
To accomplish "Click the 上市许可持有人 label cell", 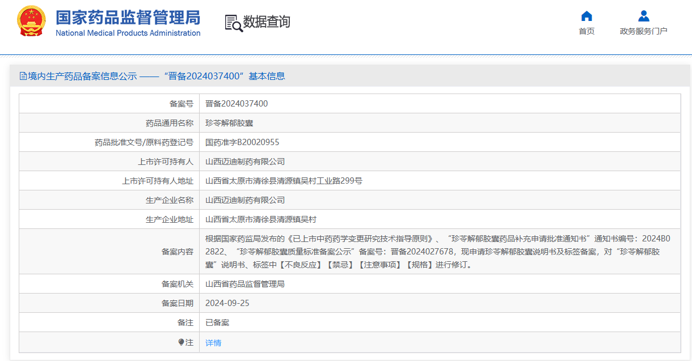I will click(x=109, y=162).
